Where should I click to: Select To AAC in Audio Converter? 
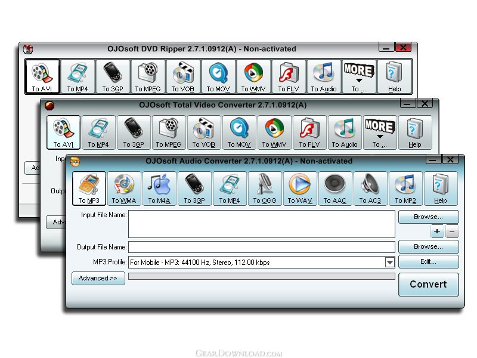point(335,189)
